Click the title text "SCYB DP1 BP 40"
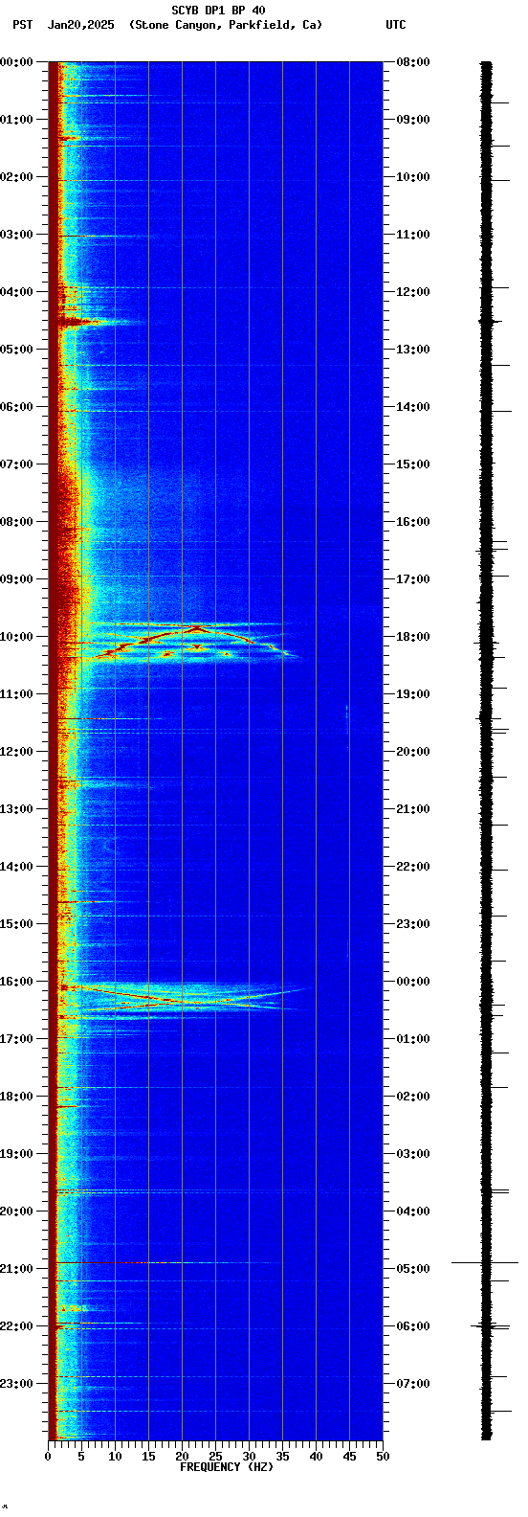 pos(218,11)
